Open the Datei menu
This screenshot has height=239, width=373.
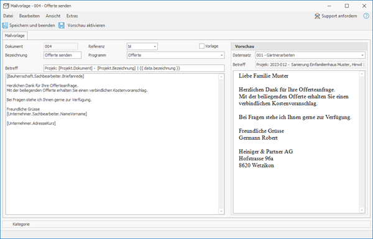click(x=8, y=16)
